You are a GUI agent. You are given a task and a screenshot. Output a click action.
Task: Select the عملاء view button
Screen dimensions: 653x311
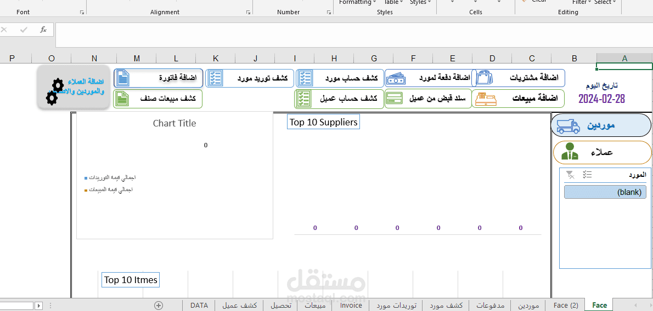(x=602, y=153)
